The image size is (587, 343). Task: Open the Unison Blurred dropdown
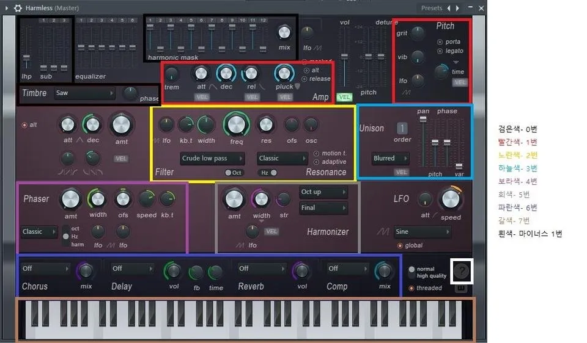[x=390, y=159]
